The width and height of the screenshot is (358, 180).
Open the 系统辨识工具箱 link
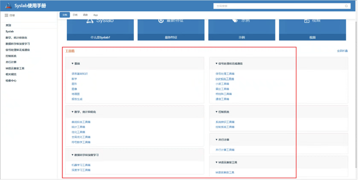pyautogui.click(x=225, y=122)
